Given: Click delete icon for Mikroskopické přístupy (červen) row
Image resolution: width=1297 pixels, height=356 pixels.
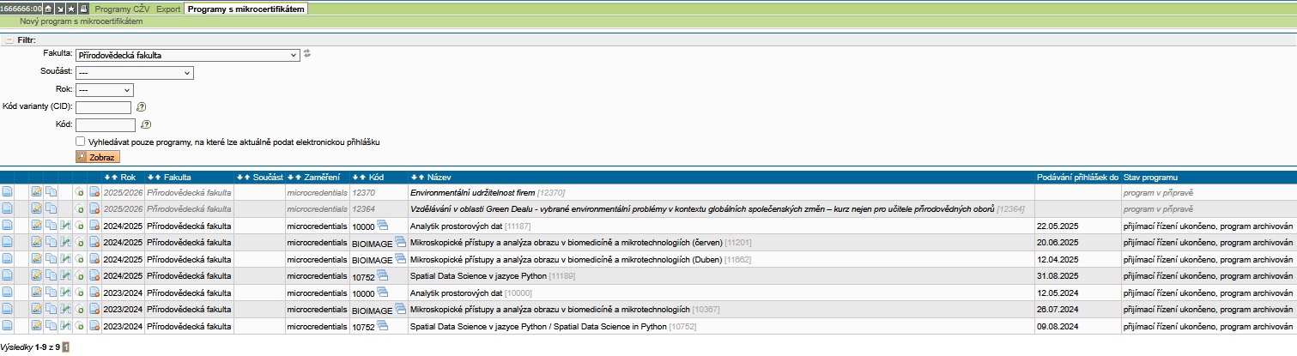Looking at the screenshot, I should [94, 242].
